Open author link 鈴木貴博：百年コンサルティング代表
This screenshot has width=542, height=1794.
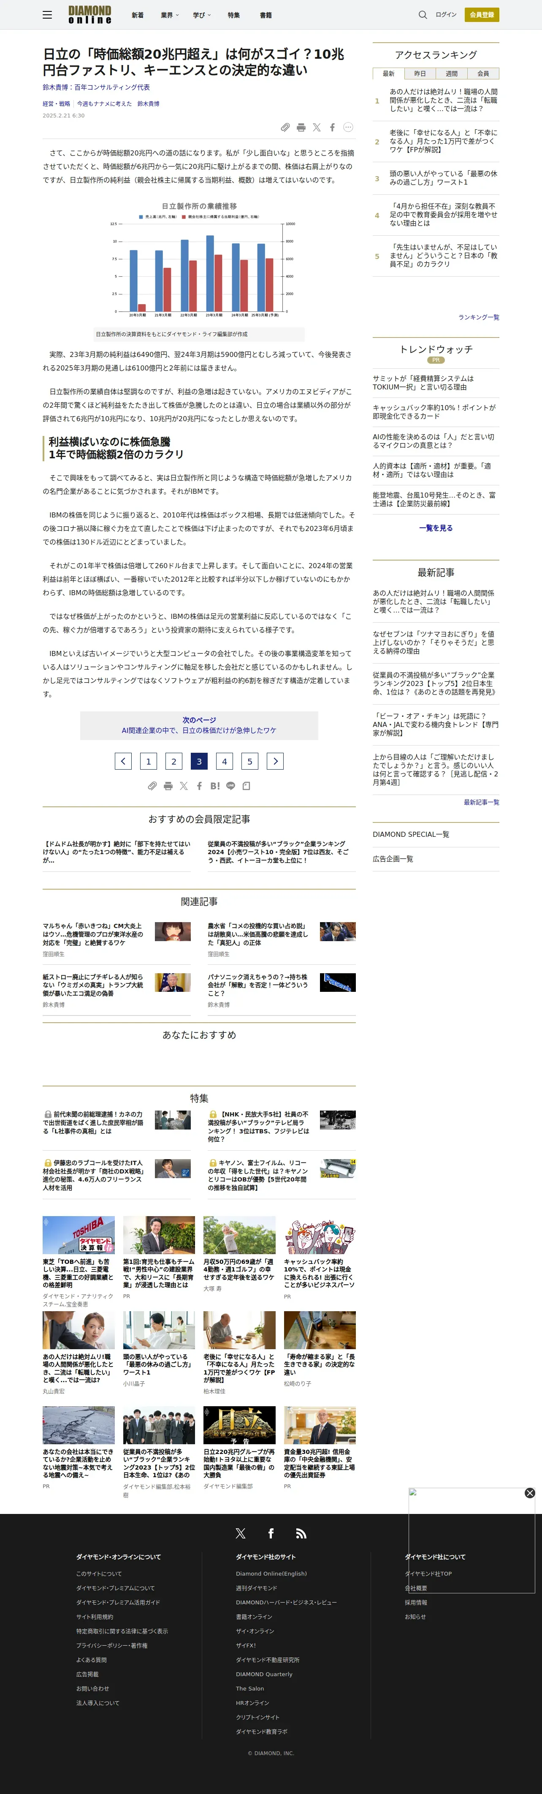(x=96, y=87)
